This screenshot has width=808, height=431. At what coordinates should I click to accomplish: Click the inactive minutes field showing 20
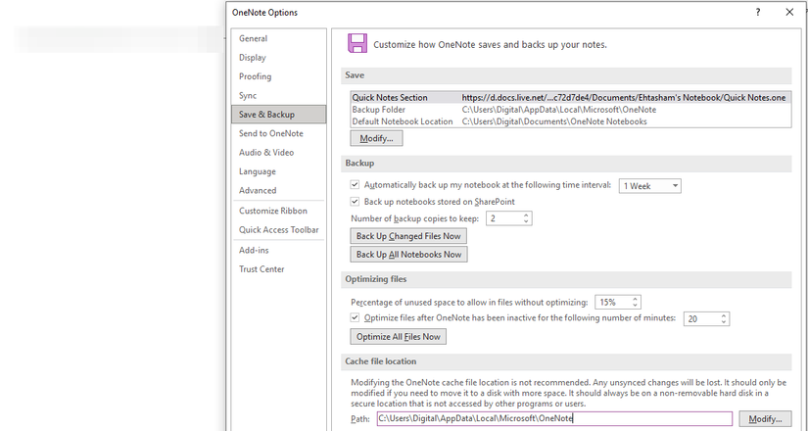[701, 319]
